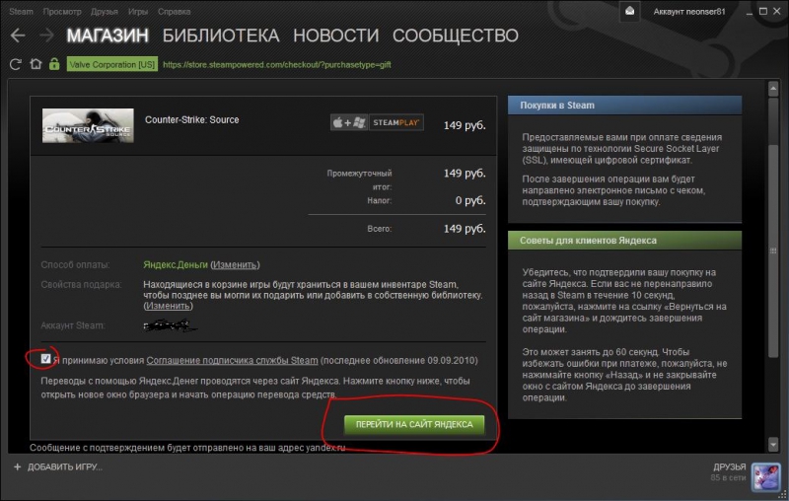
Task: Open the Steam menu
Action: pyautogui.click(x=21, y=12)
